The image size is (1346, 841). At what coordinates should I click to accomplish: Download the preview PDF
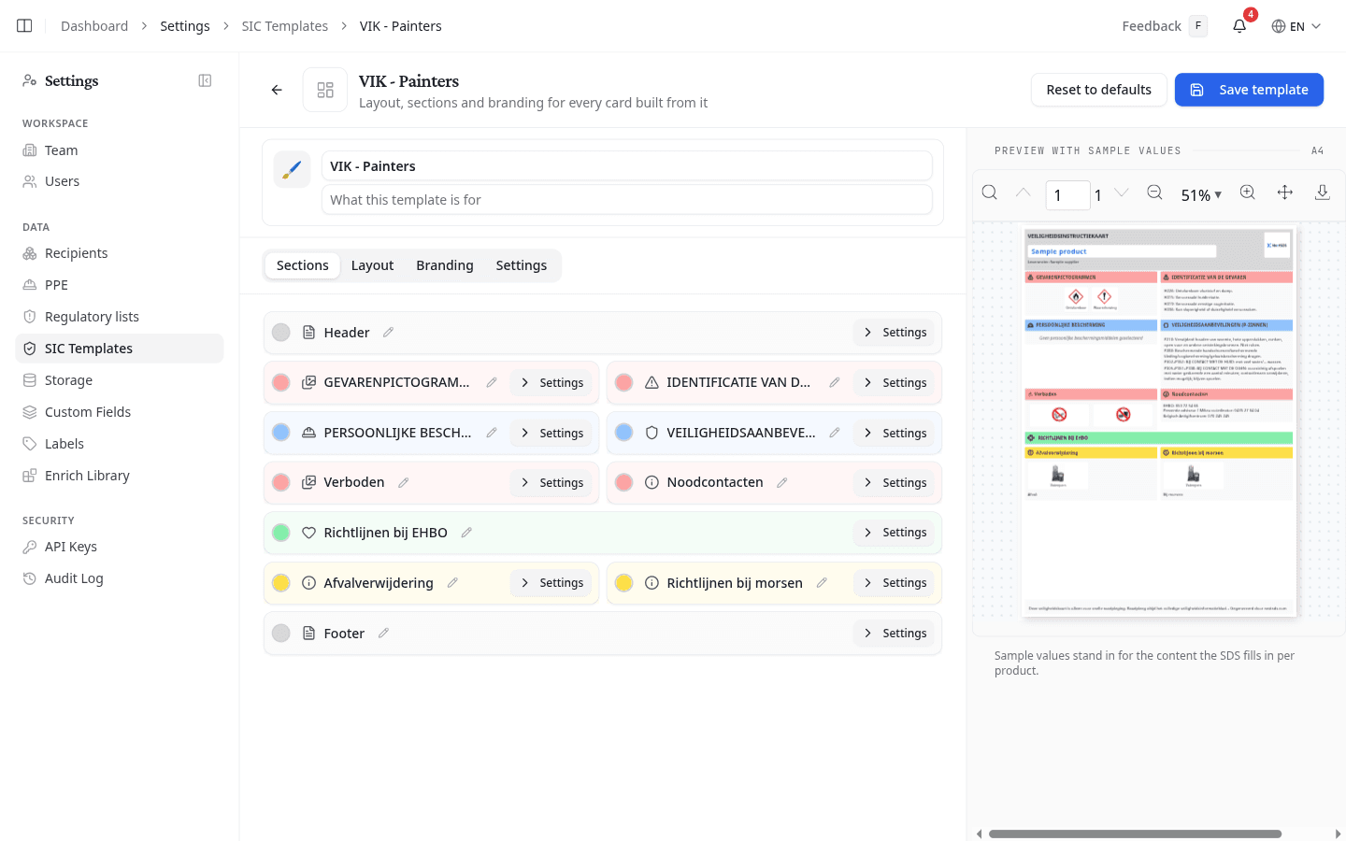(1323, 193)
